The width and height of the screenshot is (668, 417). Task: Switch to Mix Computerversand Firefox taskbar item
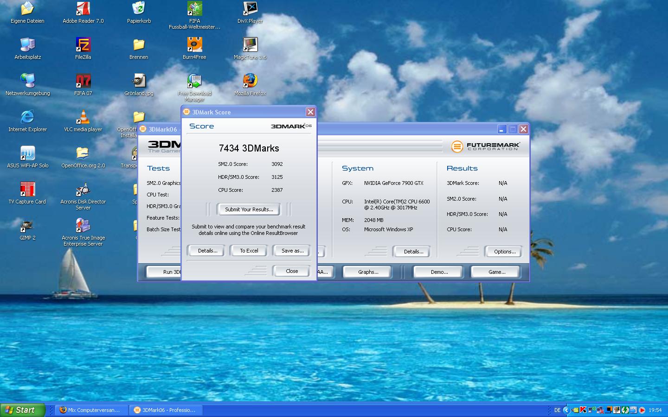[x=91, y=410]
